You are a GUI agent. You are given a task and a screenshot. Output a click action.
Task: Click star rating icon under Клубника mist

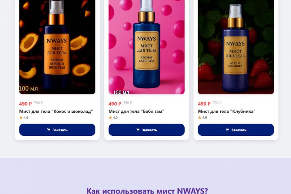pos(200,118)
